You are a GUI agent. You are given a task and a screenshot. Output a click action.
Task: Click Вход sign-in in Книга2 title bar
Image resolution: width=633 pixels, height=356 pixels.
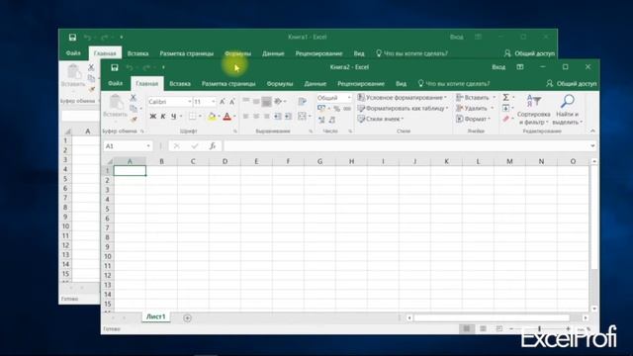tap(498, 67)
